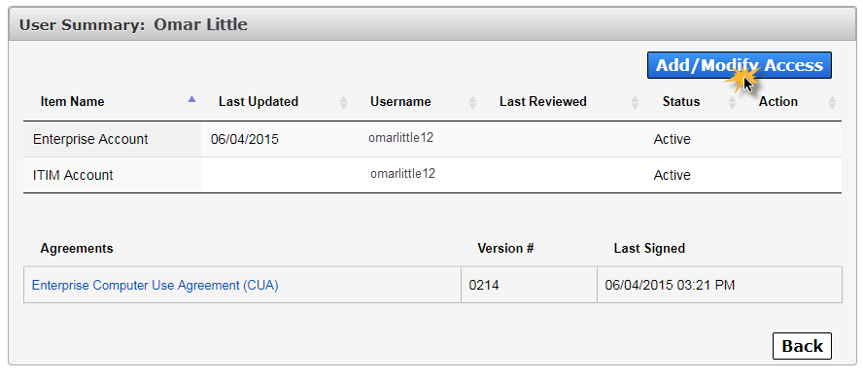Sort table by Status arrows
This screenshot has height=381, width=863.
(x=732, y=102)
